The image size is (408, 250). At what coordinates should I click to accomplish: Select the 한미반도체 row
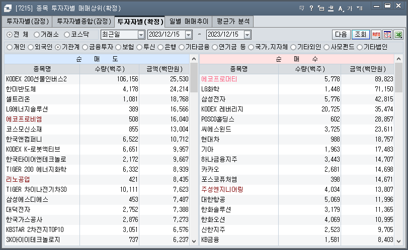[97, 89]
